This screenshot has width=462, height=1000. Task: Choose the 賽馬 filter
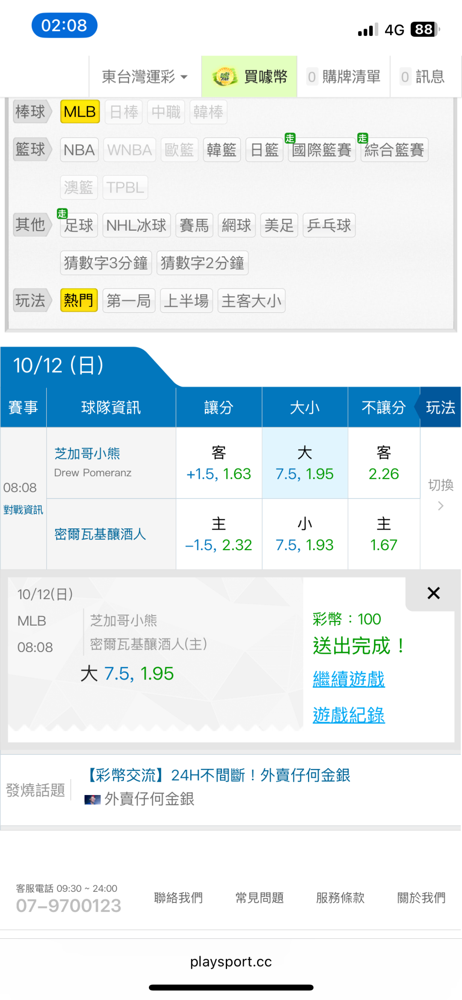[194, 225]
